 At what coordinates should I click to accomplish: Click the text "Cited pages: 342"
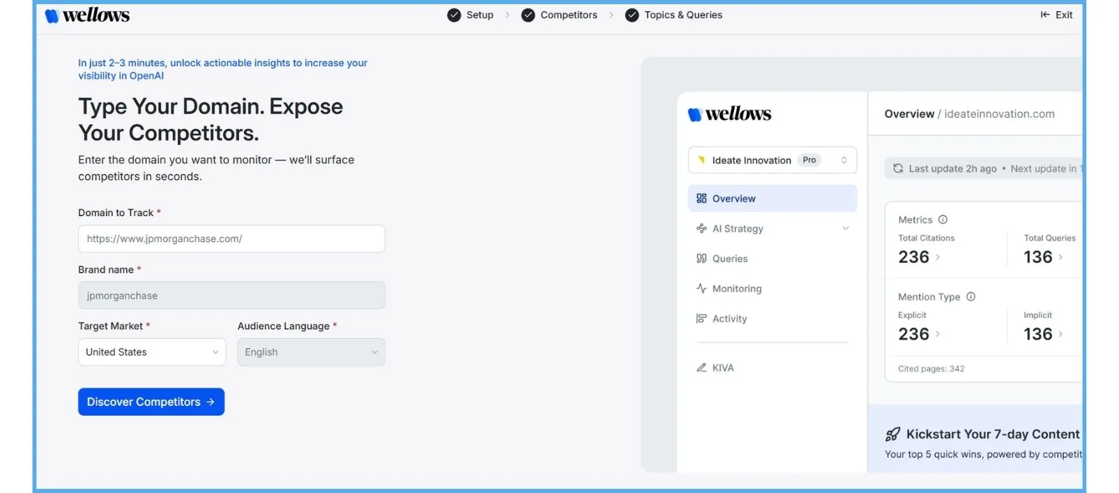(x=931, y=368)
